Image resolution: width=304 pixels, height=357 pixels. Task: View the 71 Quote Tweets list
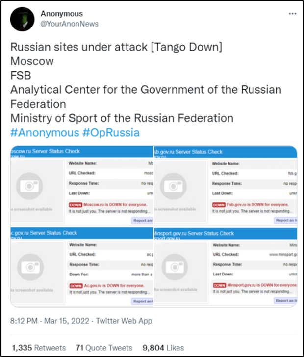click(x=104, y=348)
